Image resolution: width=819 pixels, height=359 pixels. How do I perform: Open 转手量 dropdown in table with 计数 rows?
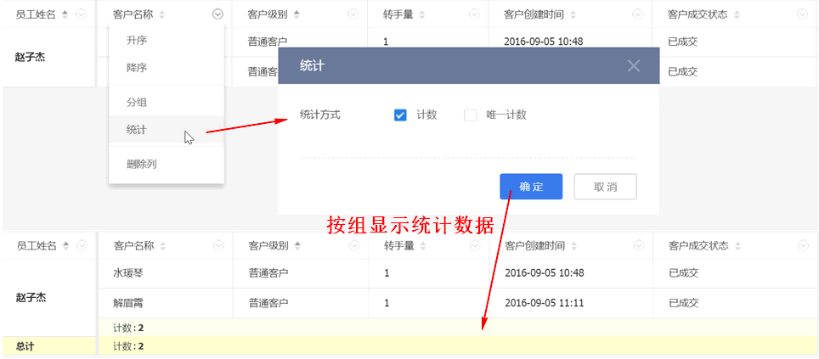[x=475, y=246]
